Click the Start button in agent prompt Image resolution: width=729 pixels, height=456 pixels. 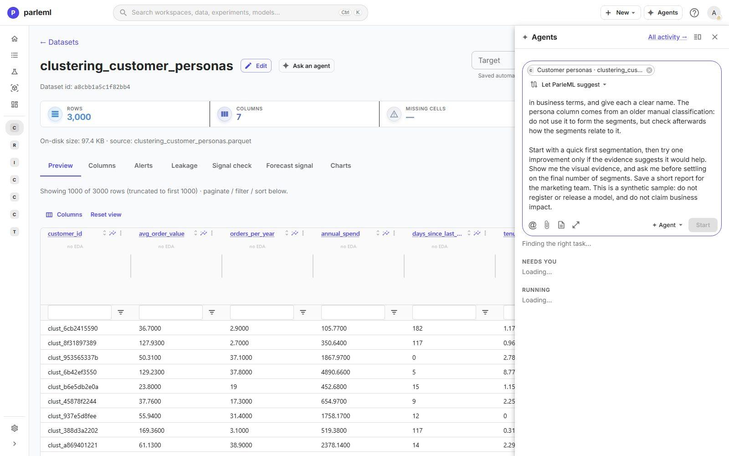(x=703, y=225)
